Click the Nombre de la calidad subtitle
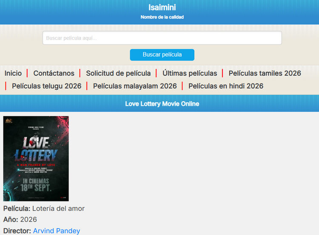 (x=162, y=17)
